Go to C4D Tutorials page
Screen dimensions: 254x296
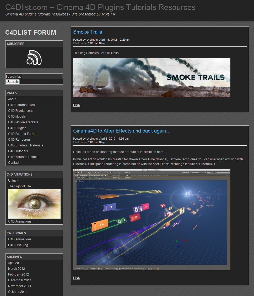(18, 151)
